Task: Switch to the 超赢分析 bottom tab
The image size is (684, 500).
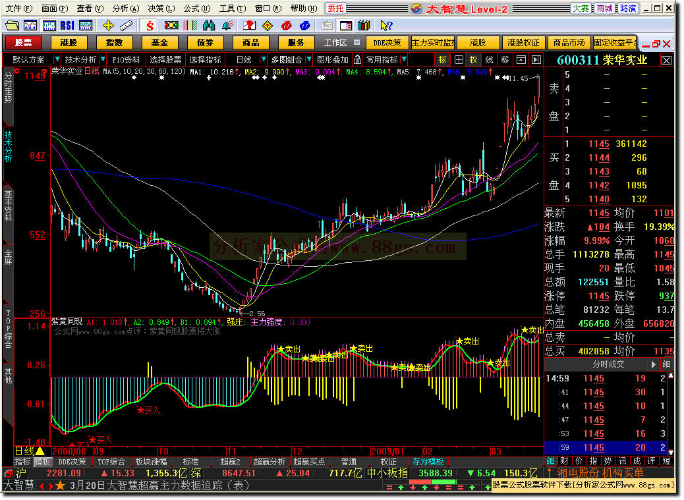Action: 269,462
